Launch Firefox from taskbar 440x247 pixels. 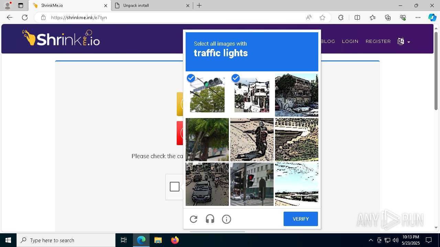(175, 240)
